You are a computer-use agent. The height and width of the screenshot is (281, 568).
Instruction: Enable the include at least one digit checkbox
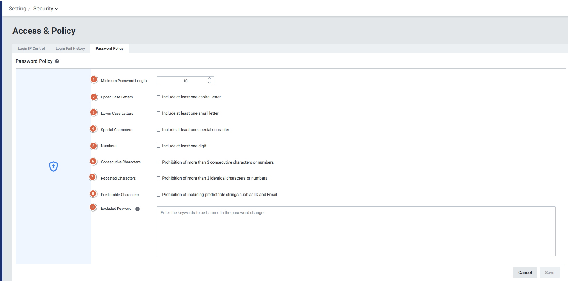click(158, 146)
